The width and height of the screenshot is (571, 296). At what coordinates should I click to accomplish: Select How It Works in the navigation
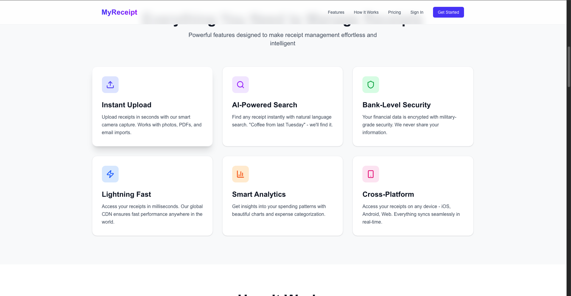(366, 12)
